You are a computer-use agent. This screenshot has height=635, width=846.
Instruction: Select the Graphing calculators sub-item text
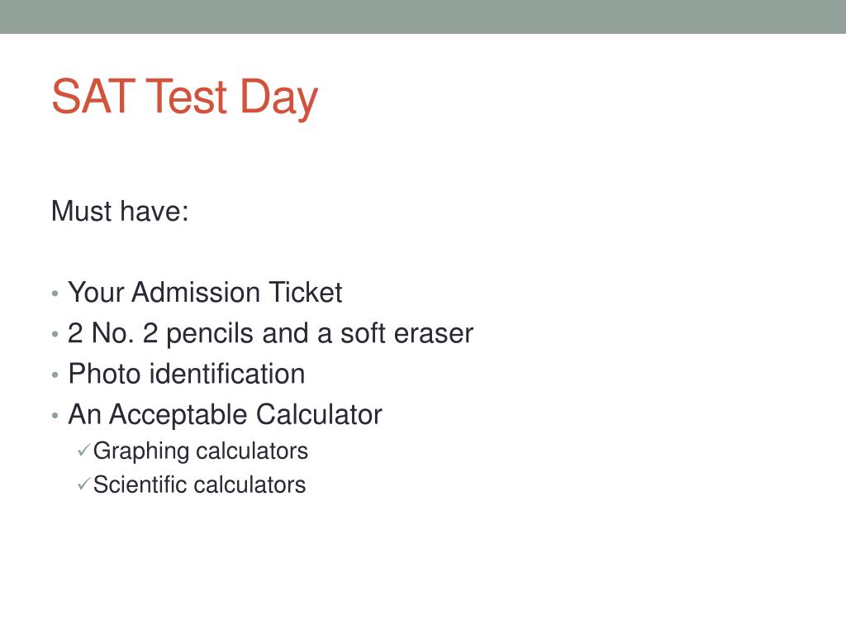(x=200, y=451)
